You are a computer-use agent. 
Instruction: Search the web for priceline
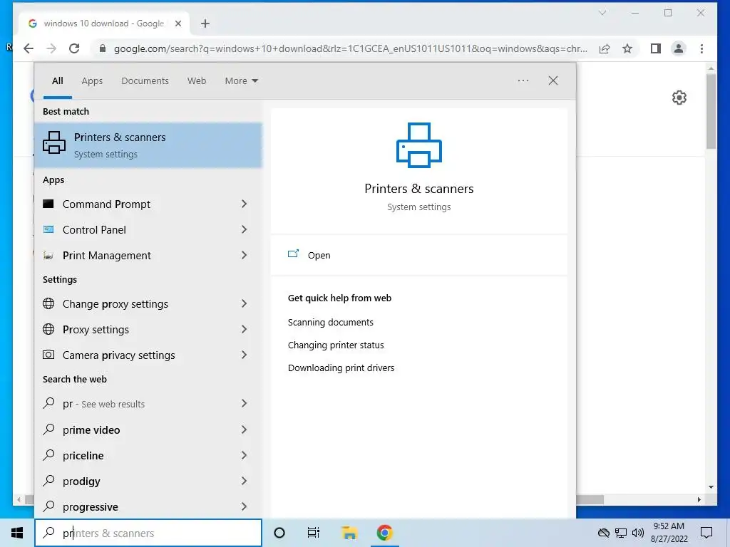(83, 456)
